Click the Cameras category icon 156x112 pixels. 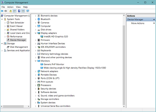click(x=39, y=23)
